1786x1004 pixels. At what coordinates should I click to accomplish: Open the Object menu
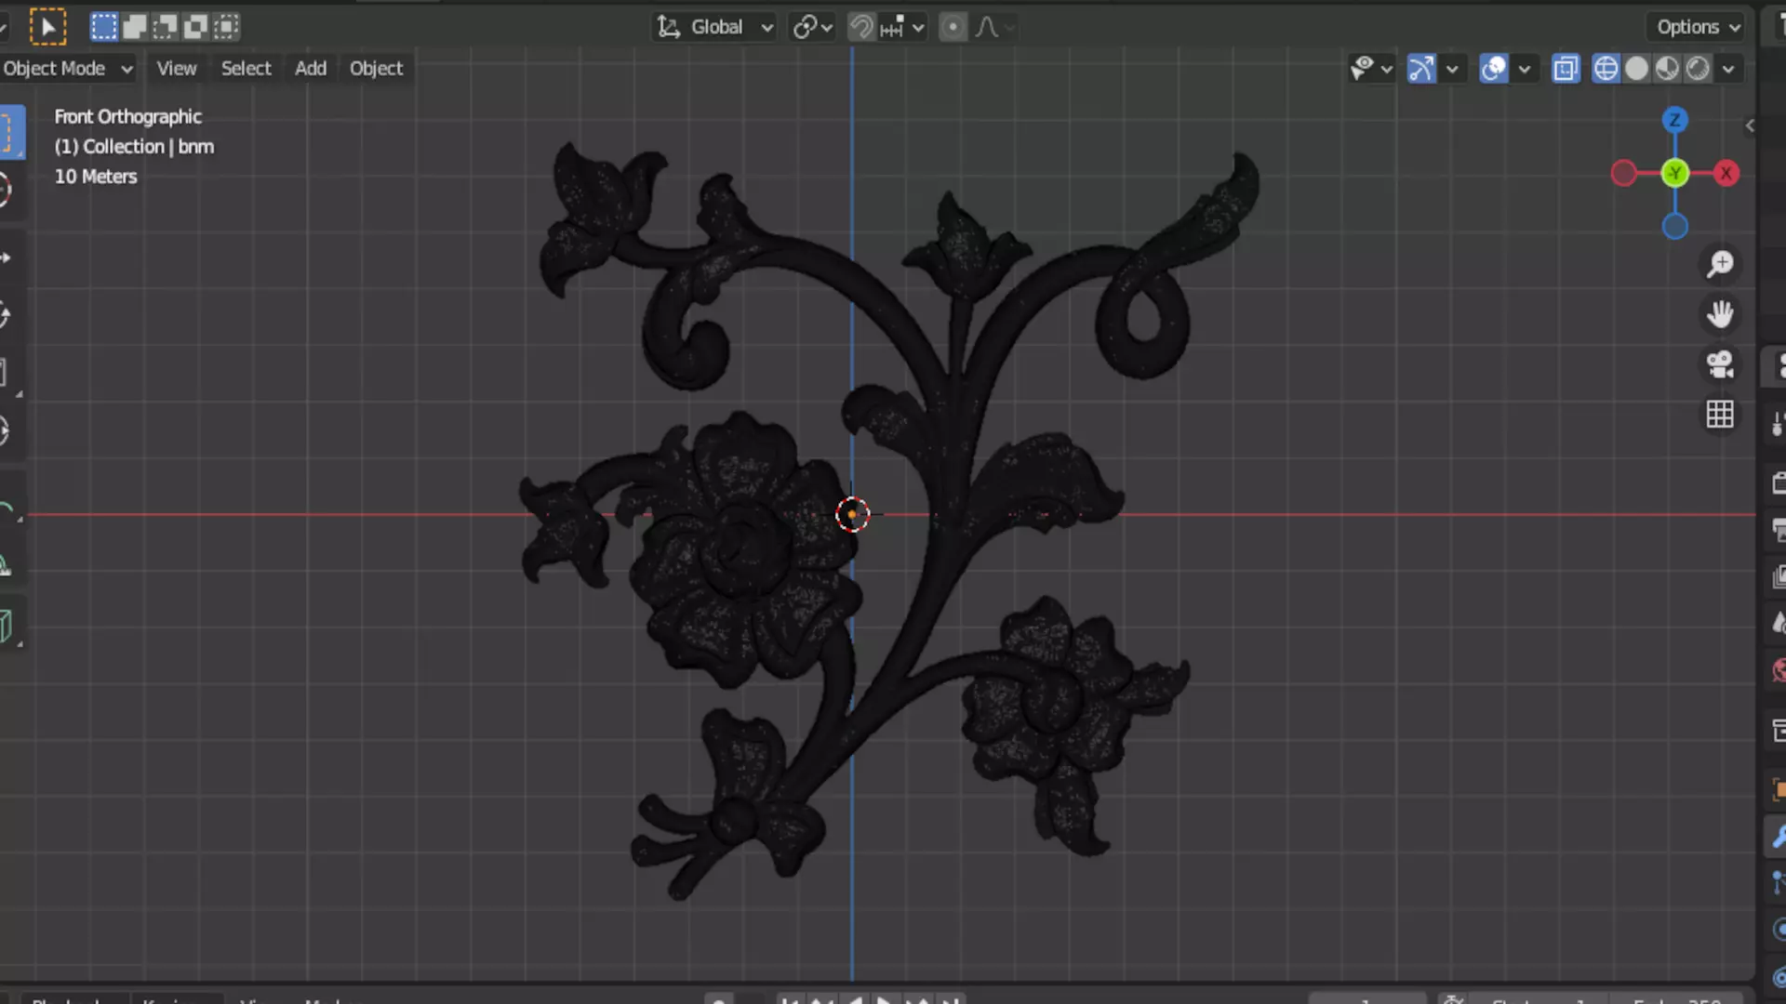tap(376, 68)
